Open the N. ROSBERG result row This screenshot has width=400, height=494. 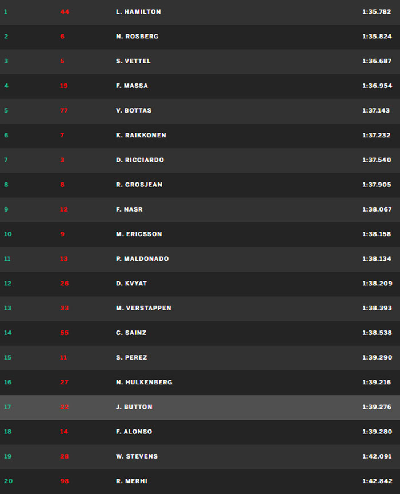click(200, 37)
